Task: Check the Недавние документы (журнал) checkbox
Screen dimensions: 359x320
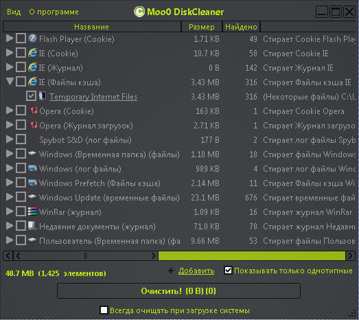Action: click(21, 226)
